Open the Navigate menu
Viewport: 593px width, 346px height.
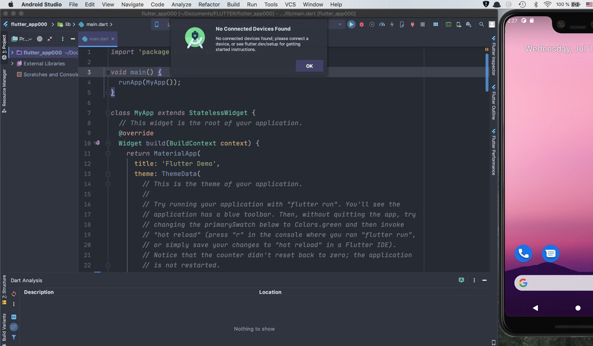pyautogui.click(x=132, y=5)
